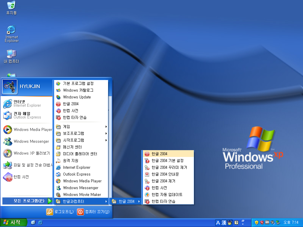The height and width of the screenshot is (227, 303).
Task: Click the system clock 오후 7:14
Action: pos(291,222)
